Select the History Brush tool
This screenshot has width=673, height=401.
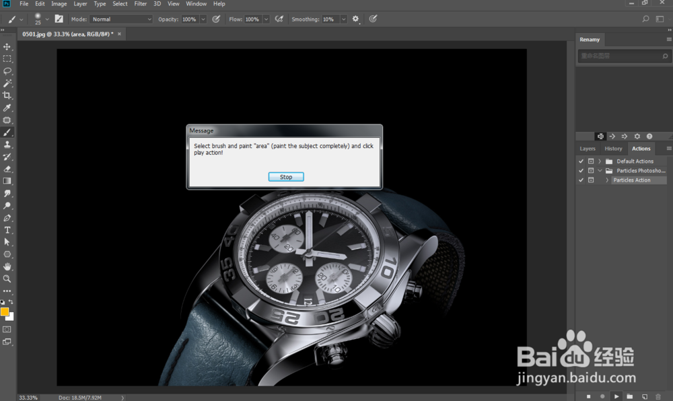pos(7,157)
